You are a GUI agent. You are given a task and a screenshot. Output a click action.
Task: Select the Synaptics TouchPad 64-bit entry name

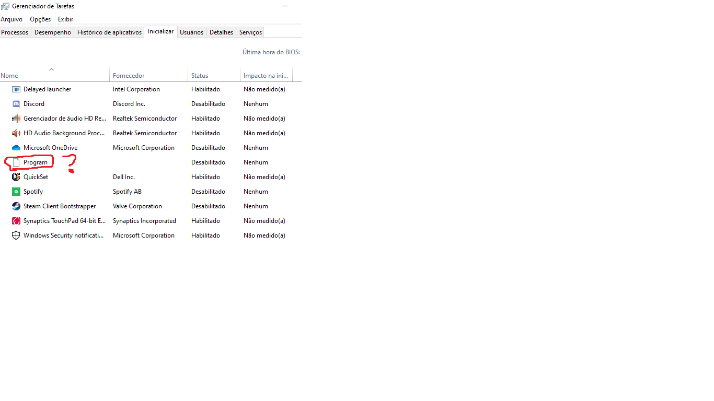coord(65,221)
